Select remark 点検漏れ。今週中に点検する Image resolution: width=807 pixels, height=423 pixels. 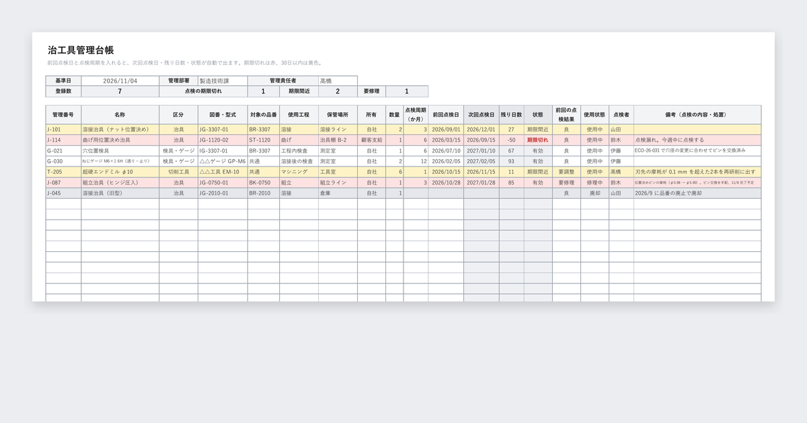pos(697,140)
